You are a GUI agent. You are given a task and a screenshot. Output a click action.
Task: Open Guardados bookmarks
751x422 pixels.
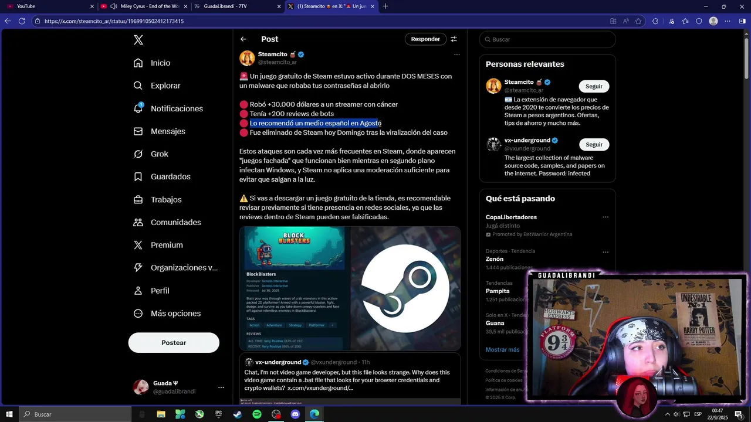tap(162, 176)
